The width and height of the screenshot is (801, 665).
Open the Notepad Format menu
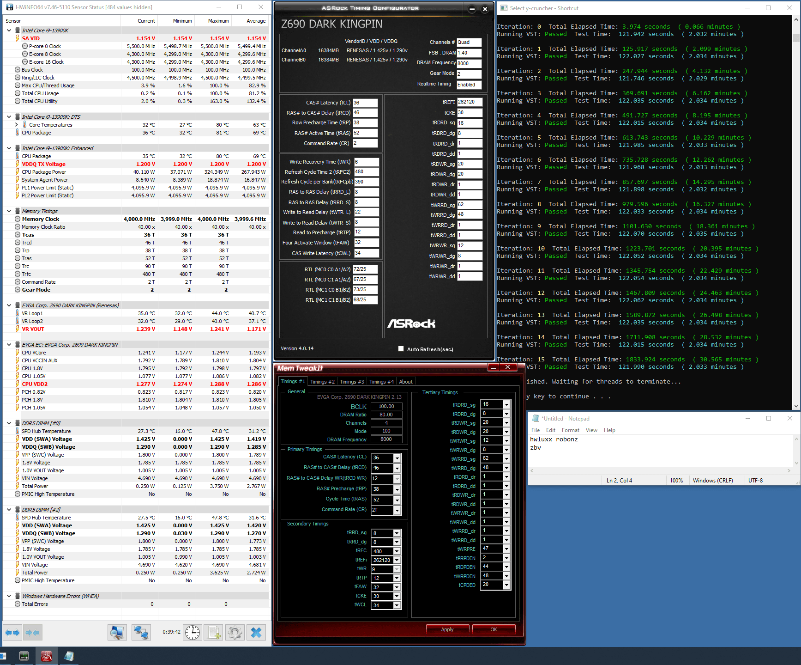571,430
